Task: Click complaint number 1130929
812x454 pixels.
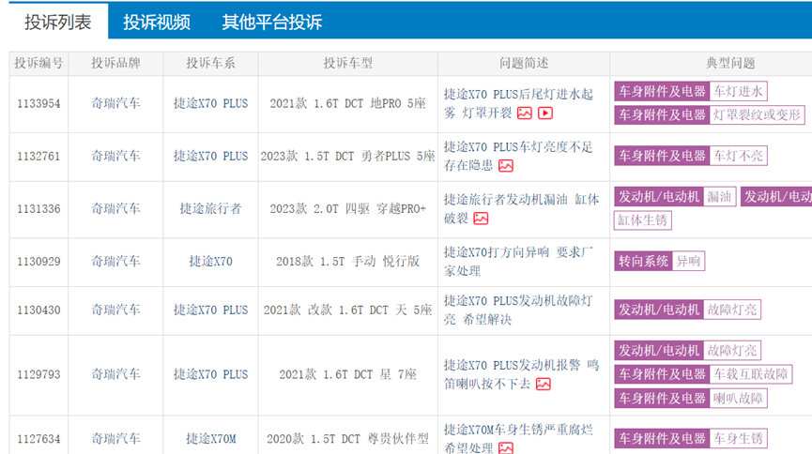Action: [38, 262]
